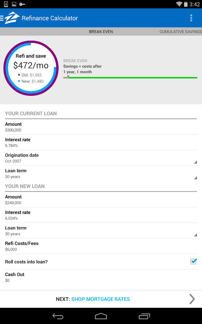Screen dimensions: 202x324
Task: Open the hamburger navigation menu
Action: 2,18
